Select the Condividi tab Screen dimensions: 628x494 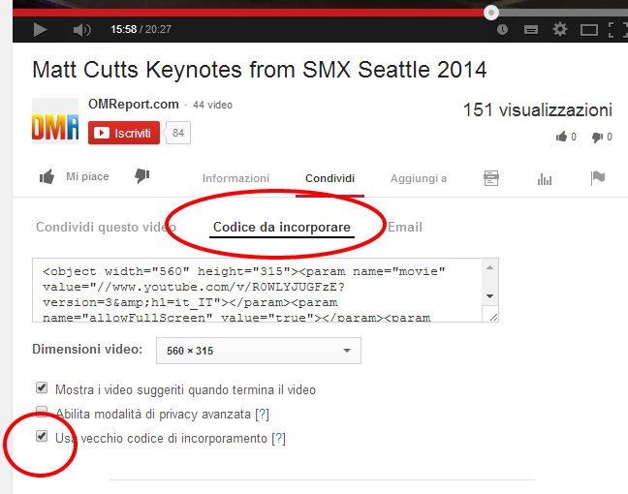[330, 178]
